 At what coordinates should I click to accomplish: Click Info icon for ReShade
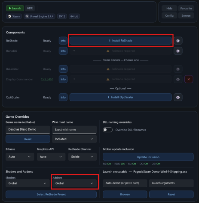(63, 41)
